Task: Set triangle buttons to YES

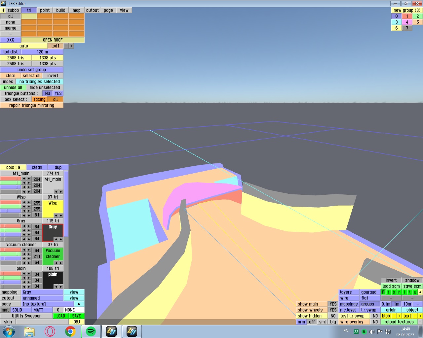Action: pos(58,93)
